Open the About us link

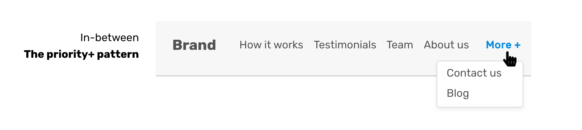coord(446,45)
